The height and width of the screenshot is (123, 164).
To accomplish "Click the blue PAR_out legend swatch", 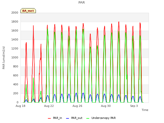I will click(68, 118).
